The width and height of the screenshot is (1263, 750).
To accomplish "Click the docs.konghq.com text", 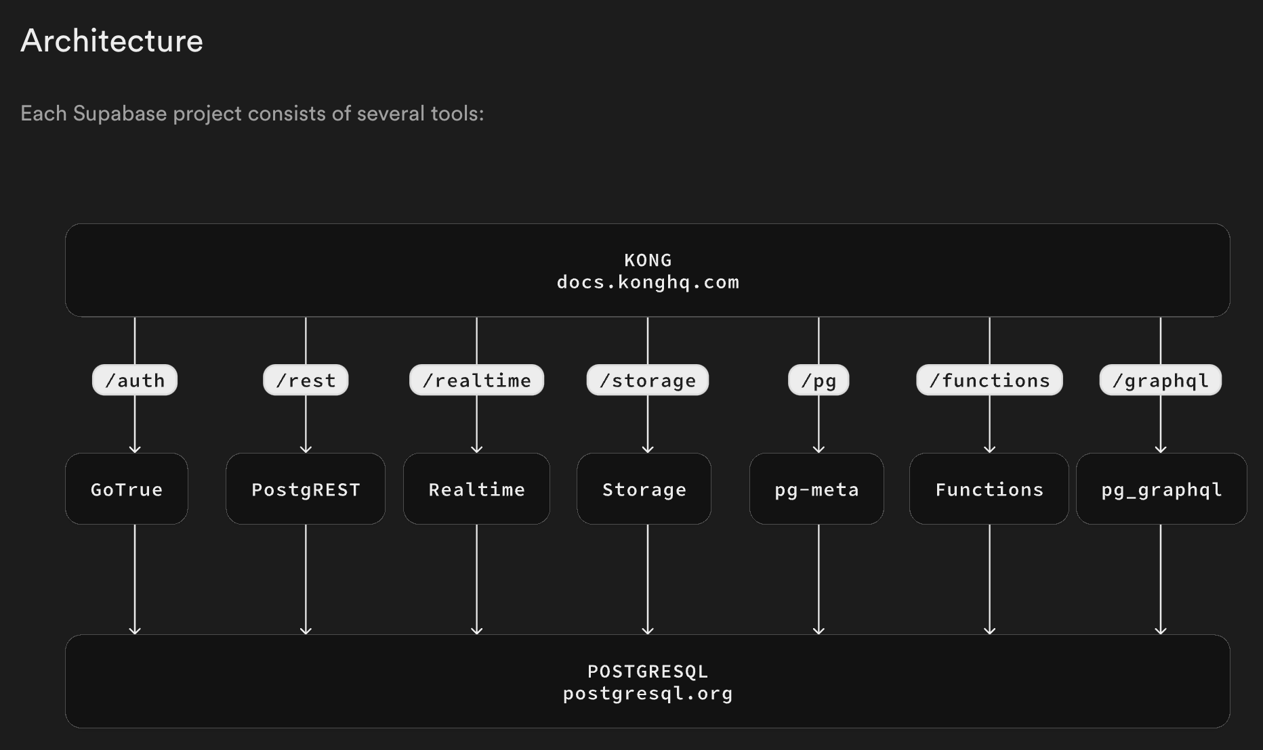I will [648, 282].
